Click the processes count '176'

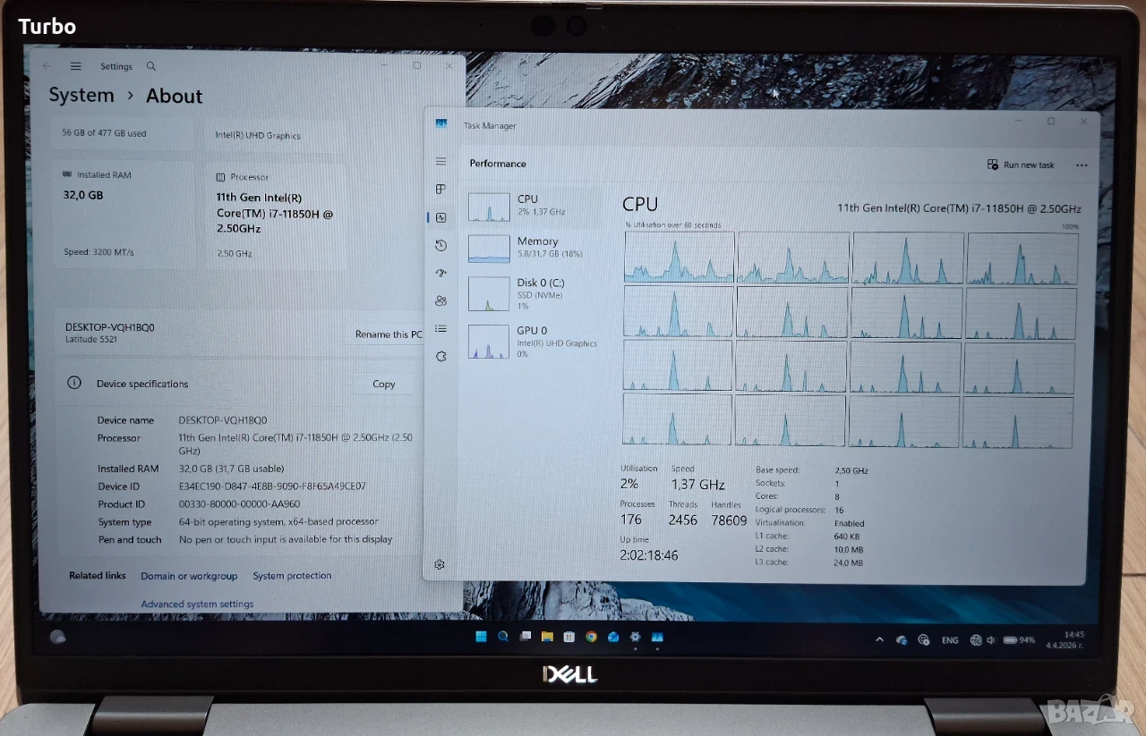coord(631,520)
